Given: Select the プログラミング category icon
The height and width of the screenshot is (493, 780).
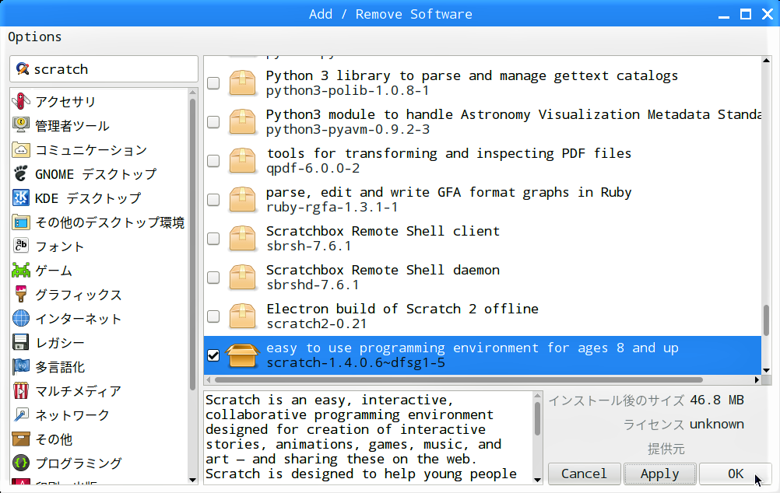Looking at the screenshot, I should tap(21, 463).
